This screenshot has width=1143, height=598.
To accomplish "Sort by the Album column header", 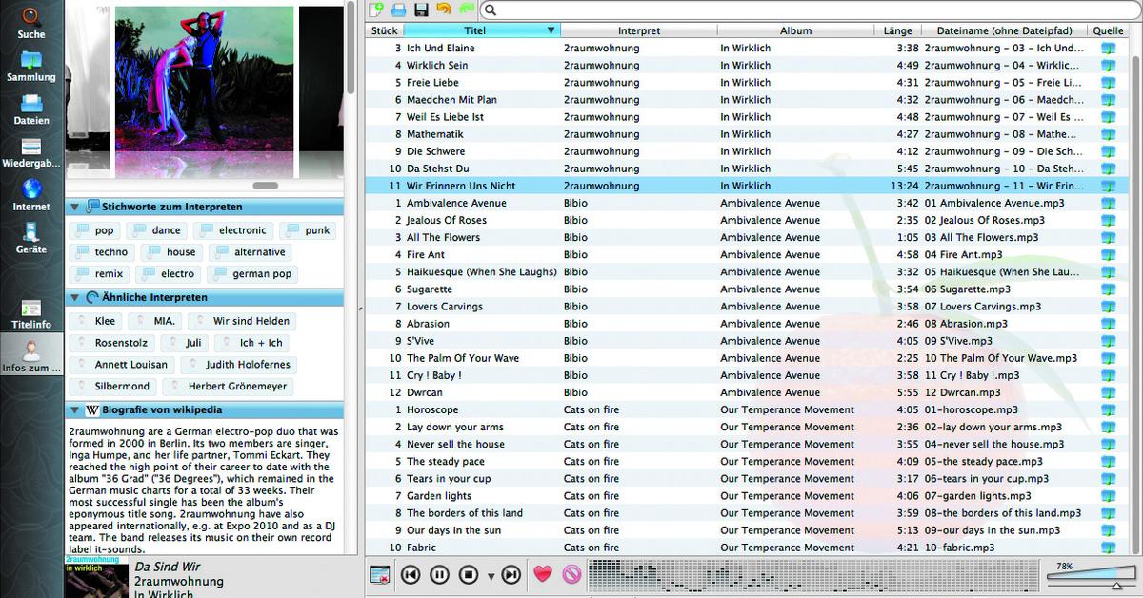I will coord(795,30).
